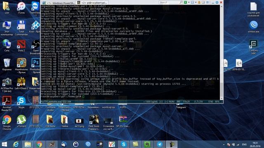Select Dark Souls Prepare shortcut icon

(x=94, y=123)
